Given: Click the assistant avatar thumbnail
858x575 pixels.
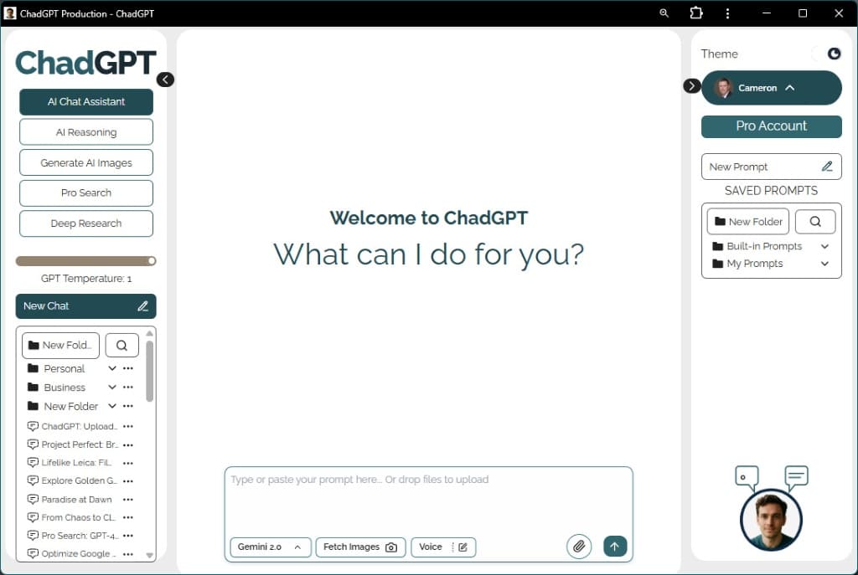Looking at the screenshot, I should 771,520.
